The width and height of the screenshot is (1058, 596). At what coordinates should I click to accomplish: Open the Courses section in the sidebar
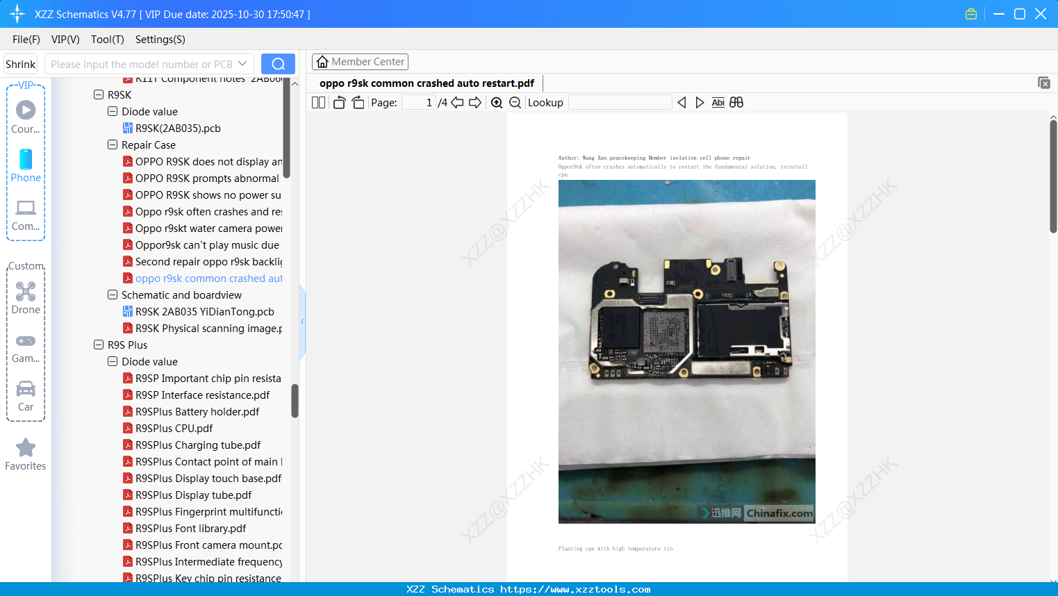(x=26, y=117)
